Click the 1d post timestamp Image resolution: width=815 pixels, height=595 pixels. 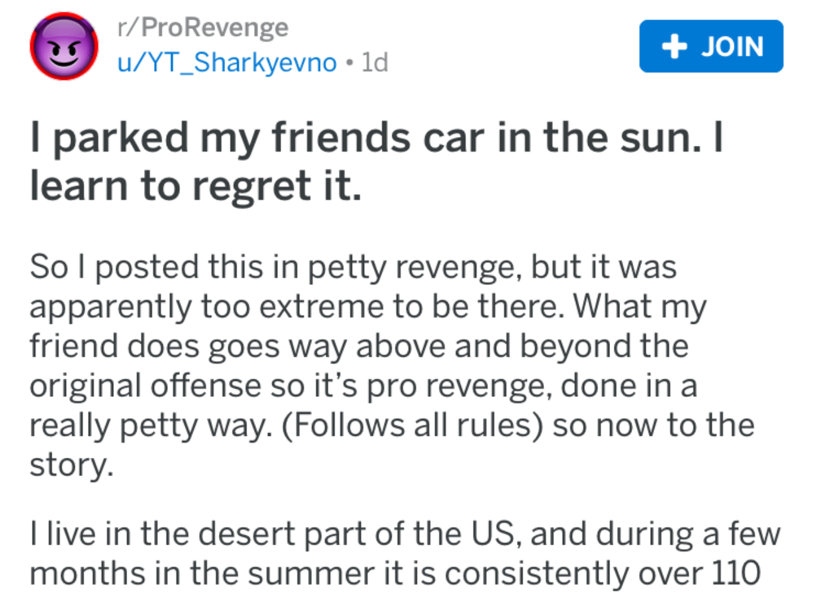point(375,63)
